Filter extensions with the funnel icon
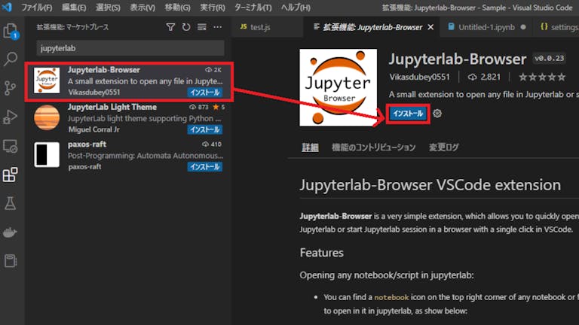This screenshot has height=325, width=579. (x=170, y=27)
